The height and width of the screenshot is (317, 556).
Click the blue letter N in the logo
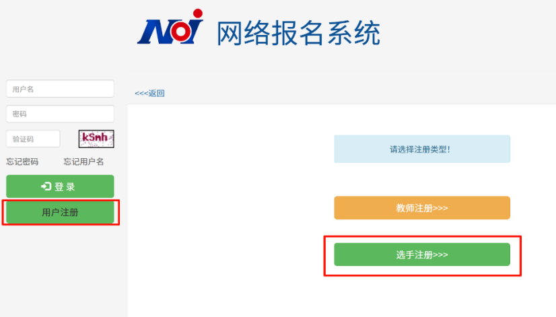(153, 32)
